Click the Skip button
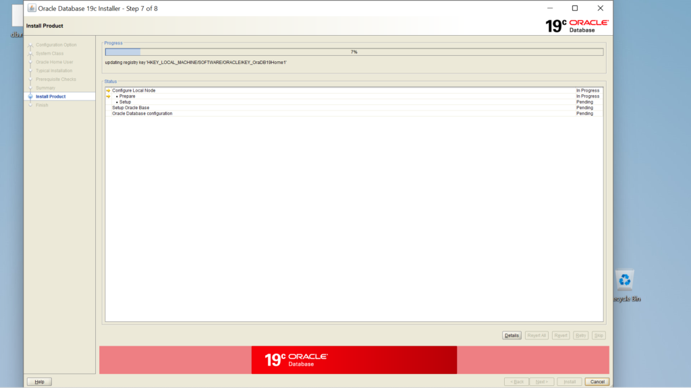The image size is (691, 388). pos(598,335)
